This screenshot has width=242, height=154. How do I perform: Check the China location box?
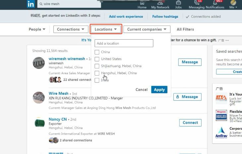point(97,52)
